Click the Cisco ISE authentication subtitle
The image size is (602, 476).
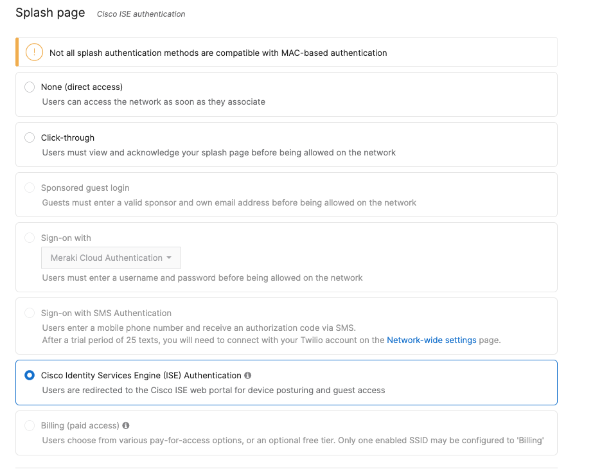(140, 13)
